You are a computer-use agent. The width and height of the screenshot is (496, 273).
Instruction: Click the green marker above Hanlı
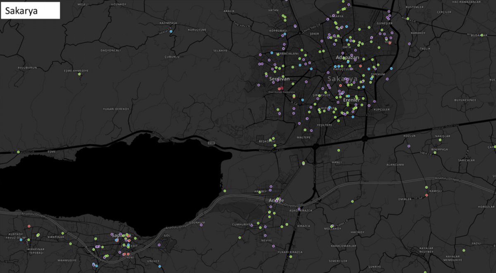click(339, 150)
